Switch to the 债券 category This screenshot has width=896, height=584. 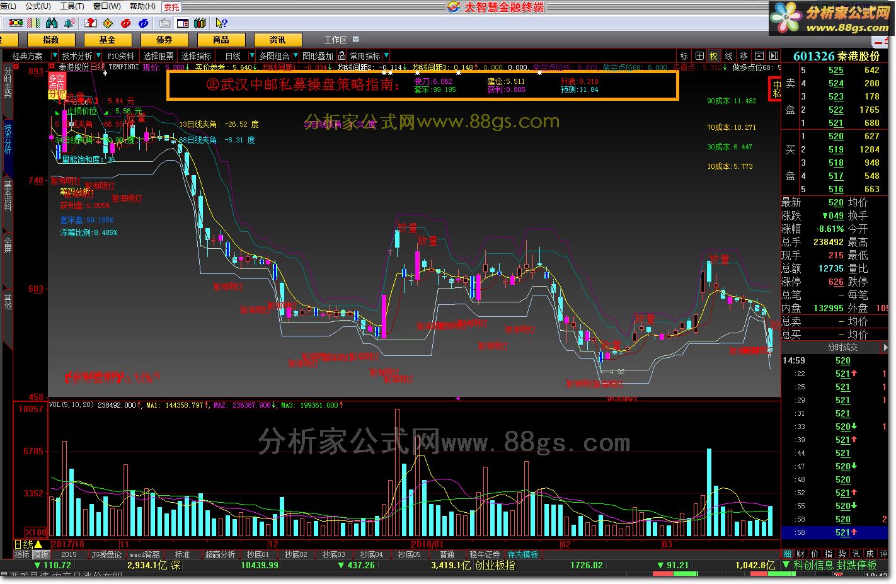pos(164,40)
